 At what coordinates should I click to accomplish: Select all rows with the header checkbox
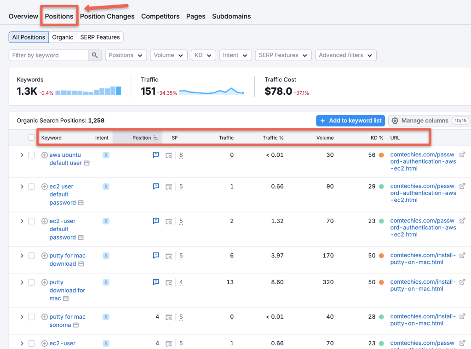(x=31, y=137)
